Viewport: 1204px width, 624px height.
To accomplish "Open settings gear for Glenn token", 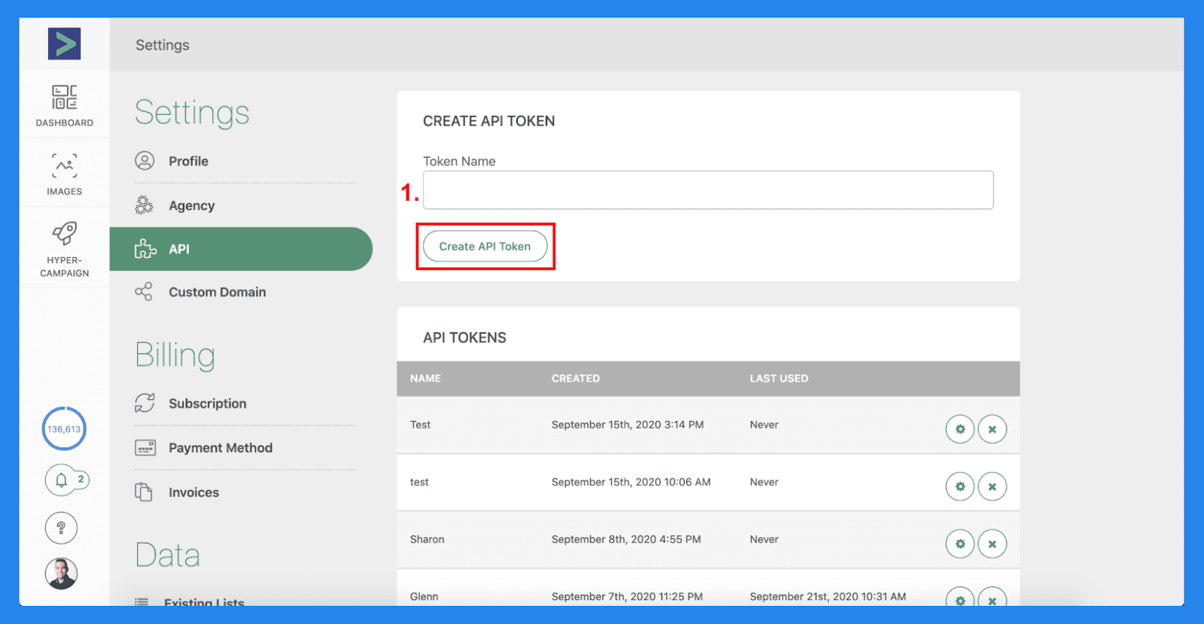I will pyautogui.click(x=960, y=598).
